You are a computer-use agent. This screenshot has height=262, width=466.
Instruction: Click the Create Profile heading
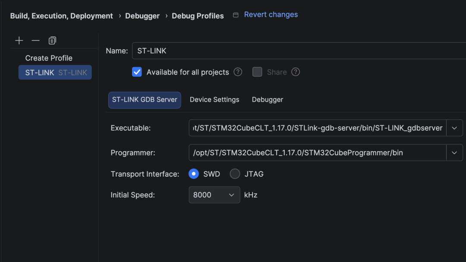[49, 58]
